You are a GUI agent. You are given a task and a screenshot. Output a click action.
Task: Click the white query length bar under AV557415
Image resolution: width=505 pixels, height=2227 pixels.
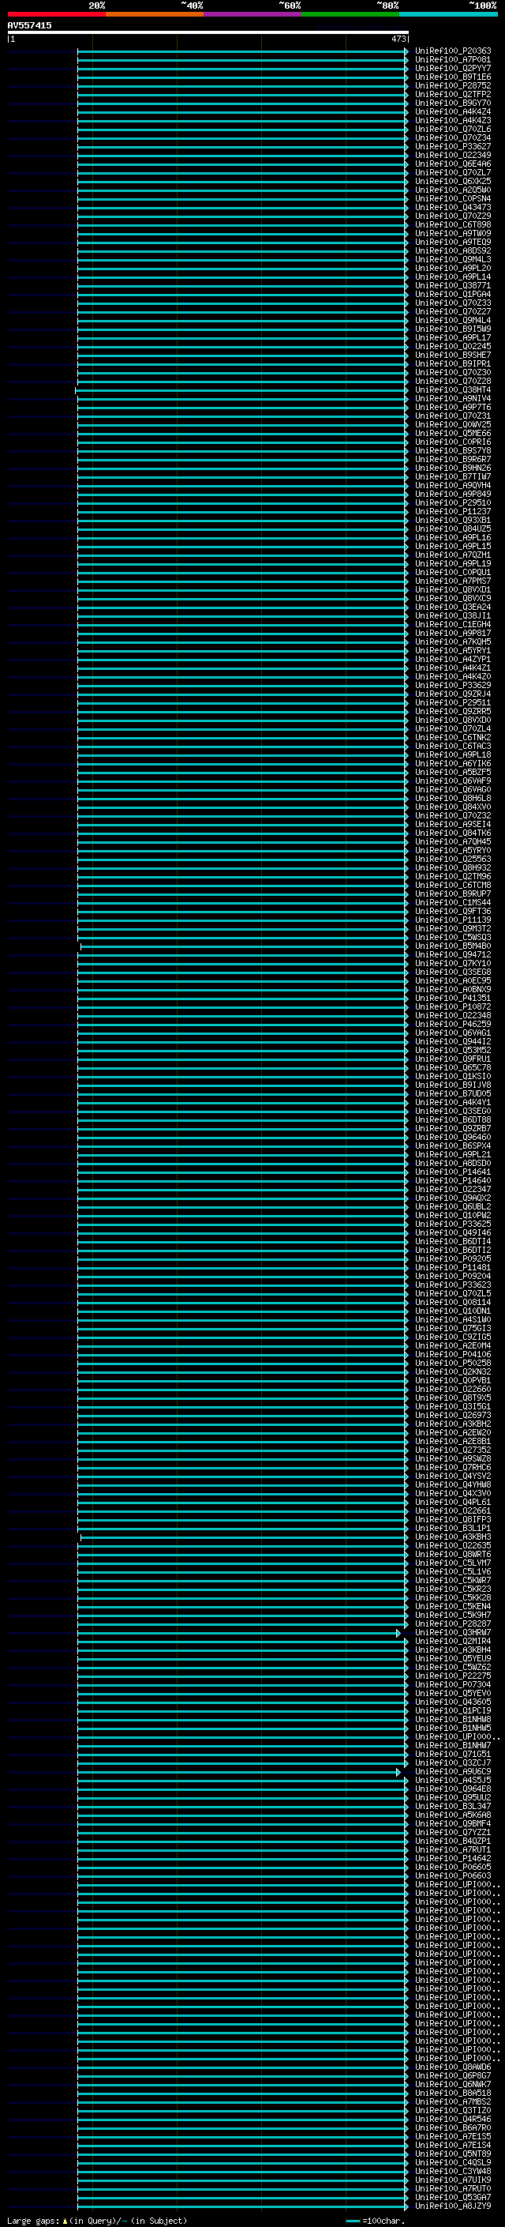pos(208,32)
